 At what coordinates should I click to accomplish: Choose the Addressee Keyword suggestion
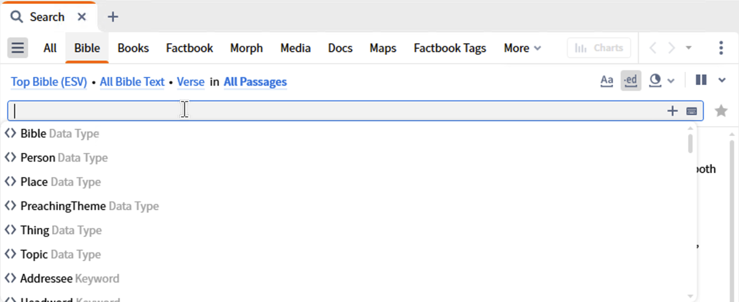[344, 279]
